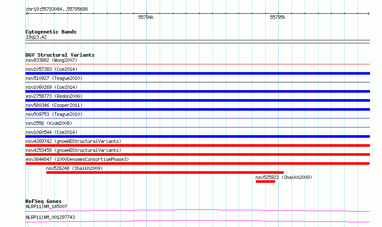Click the magenta line under NLRP11|NM_145007

(x=197, y=210)
